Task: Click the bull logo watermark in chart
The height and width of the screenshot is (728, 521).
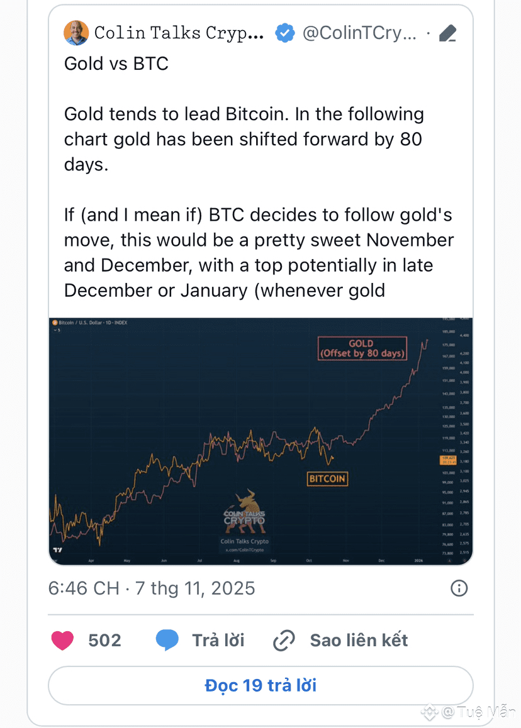Action: coord(244,508)
